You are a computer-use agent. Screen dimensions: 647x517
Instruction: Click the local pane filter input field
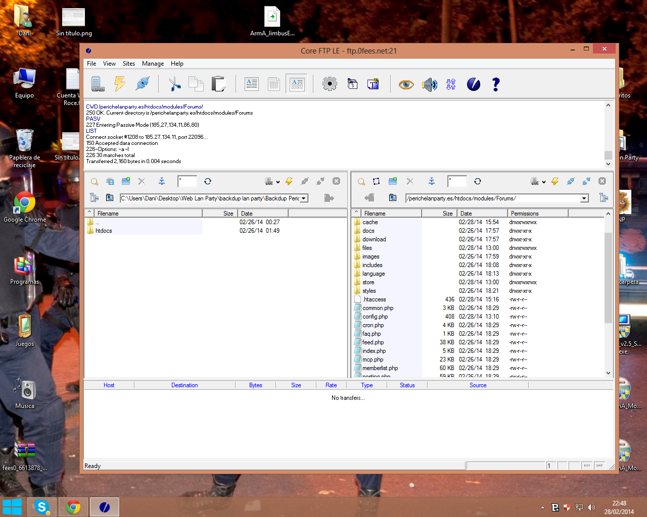point(187,181)
